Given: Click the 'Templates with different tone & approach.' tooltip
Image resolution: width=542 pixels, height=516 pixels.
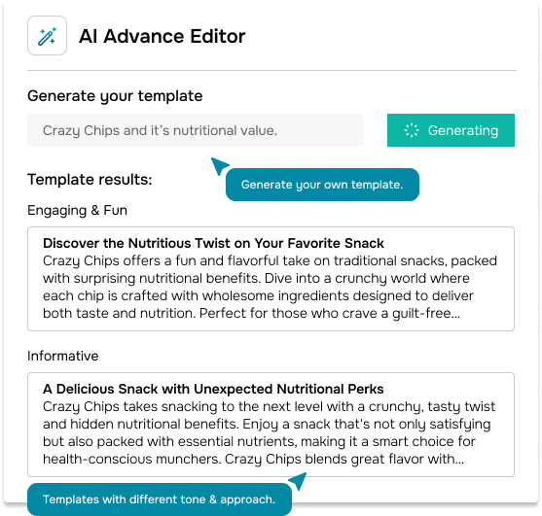Looking at the screenshot, I should [x=160, y=499].
